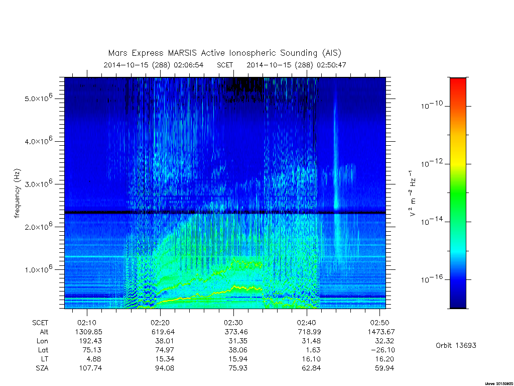Screen dimensions: 514x386
Task: Click the 10^-16 color bar scale label
Action: (x=432, y=279)
